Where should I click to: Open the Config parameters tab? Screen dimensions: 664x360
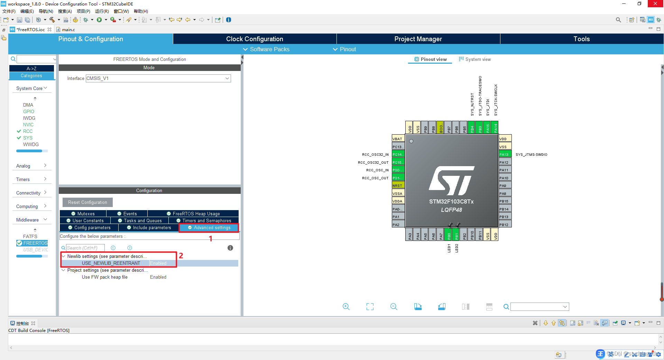click(x=89, y=227)
